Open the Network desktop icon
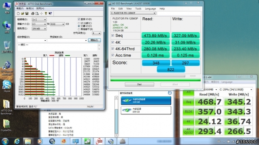The width and height of the screenshot is (259, 145). pyautogui.click(x=7, y=27)
